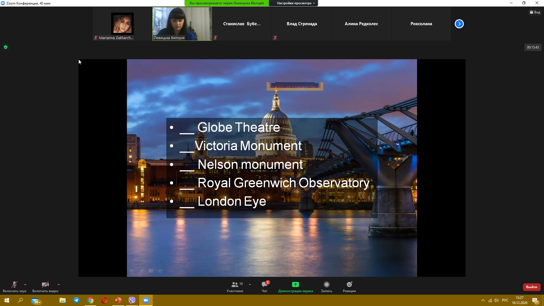This screenshot has height=306, width=544.
Task: Click the red Выйти leave button
Action: pyautogui.click(x=532, y=287)
